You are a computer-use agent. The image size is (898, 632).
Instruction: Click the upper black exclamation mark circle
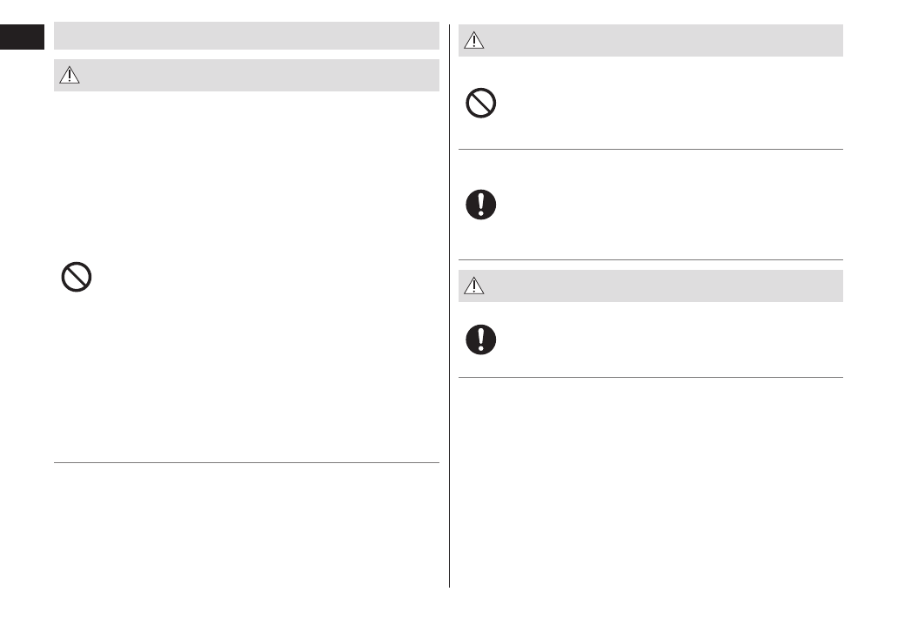point(481,205)
